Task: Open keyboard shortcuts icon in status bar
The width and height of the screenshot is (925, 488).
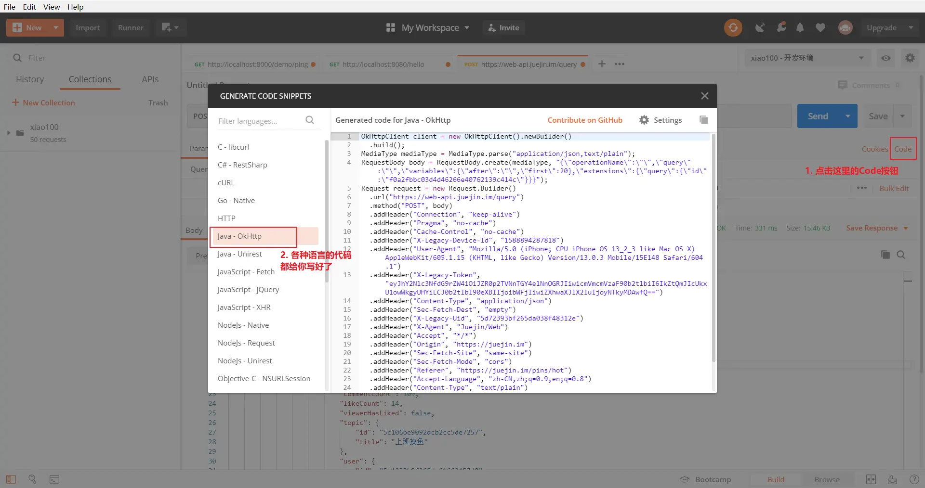Action: [x=892, y=479]
